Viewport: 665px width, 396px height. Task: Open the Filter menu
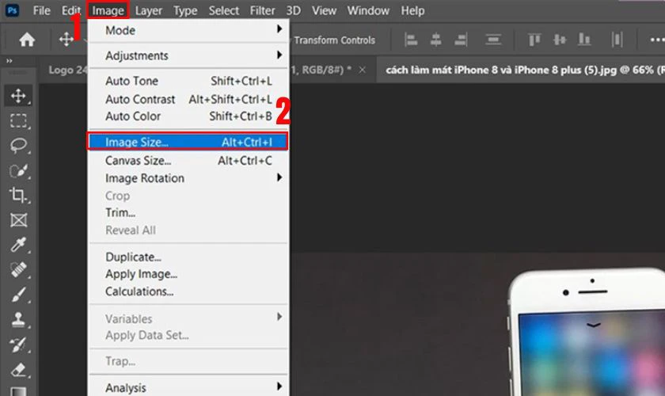coord(262,10)
